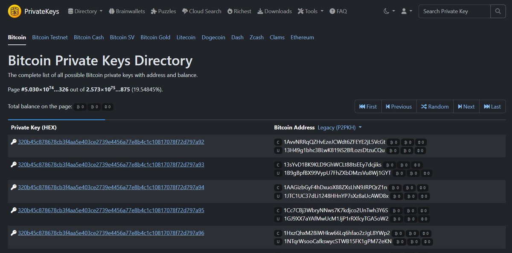Click key icon beside key ending 797a94
The height and width of the screenshot is (253, 512).
coord(14,187)
